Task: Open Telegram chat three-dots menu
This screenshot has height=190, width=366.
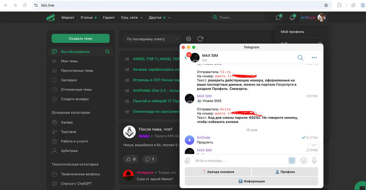Action: pyautogui.click(x=314, y=58)
